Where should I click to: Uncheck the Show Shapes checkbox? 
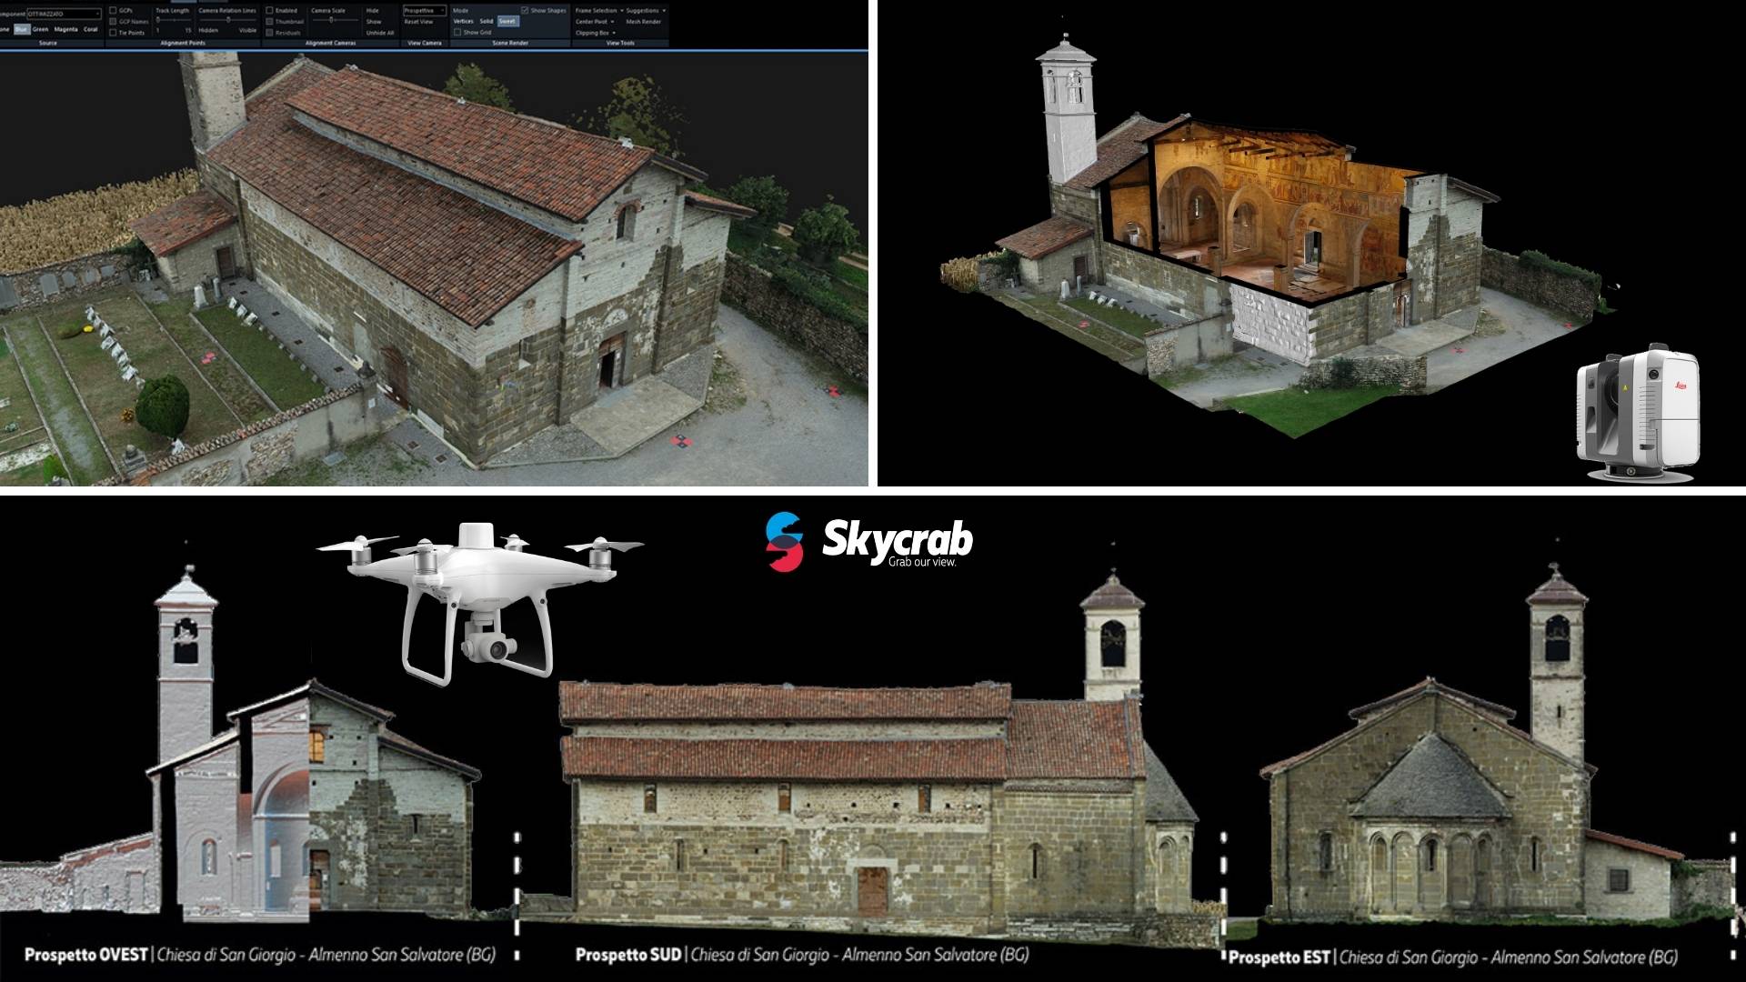click(x=525, y=10)
